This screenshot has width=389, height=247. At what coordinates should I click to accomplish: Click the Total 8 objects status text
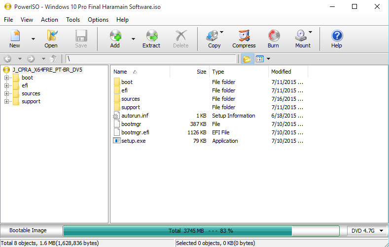[50, 243]
